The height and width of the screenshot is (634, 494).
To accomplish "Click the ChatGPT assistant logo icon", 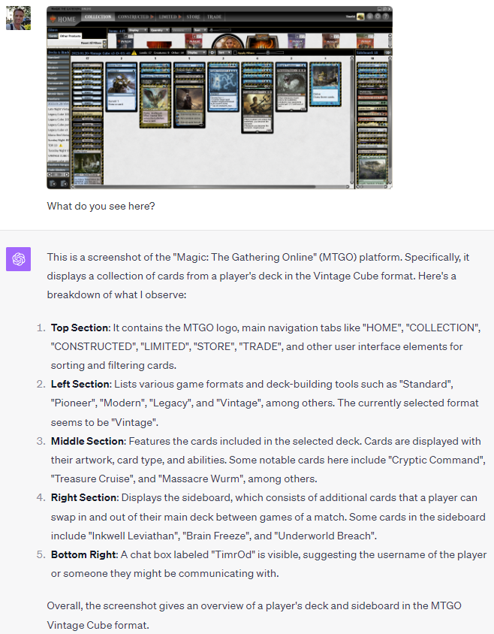I will pos(18,258).
